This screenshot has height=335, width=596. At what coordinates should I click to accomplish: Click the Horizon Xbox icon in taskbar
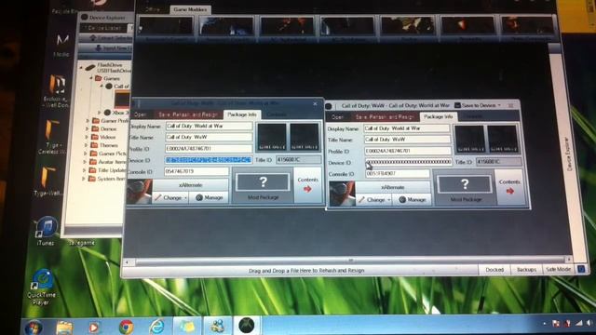pyautogui.click(x=246, y=326)
